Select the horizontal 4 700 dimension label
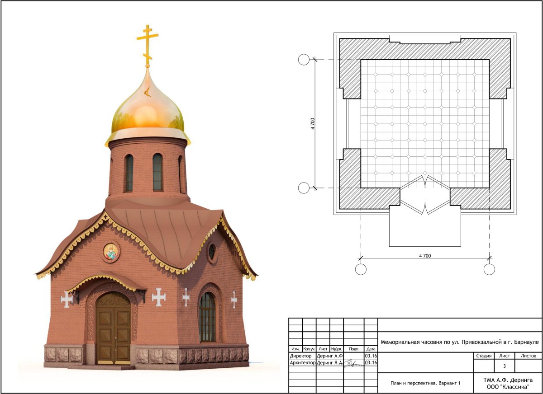Screen dimensions: 543x394 424,256
